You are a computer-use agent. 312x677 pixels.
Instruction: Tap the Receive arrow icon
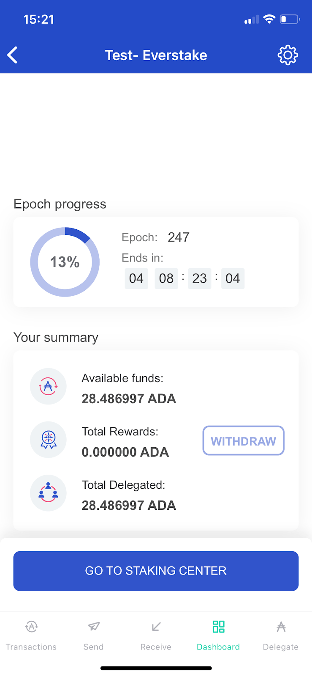pos(156,627)
